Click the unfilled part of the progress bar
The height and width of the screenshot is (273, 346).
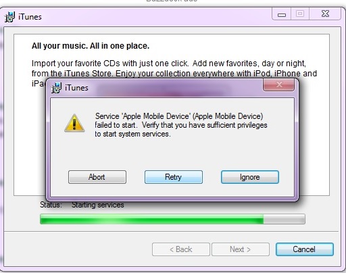[x=285, y=219]
